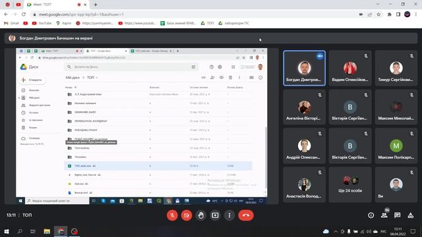Viewport: 422px width, 237px height.
Task: Open the present screen option
Action: (215, 215)
